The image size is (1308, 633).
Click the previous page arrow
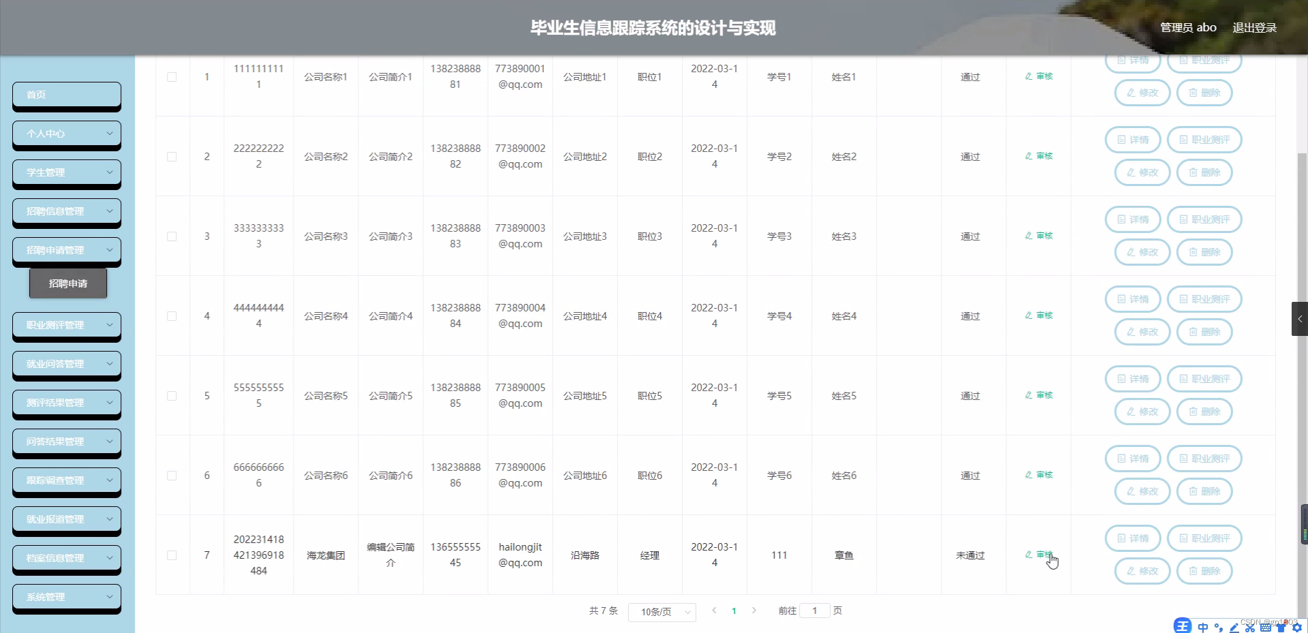click(x=713, y=611)
